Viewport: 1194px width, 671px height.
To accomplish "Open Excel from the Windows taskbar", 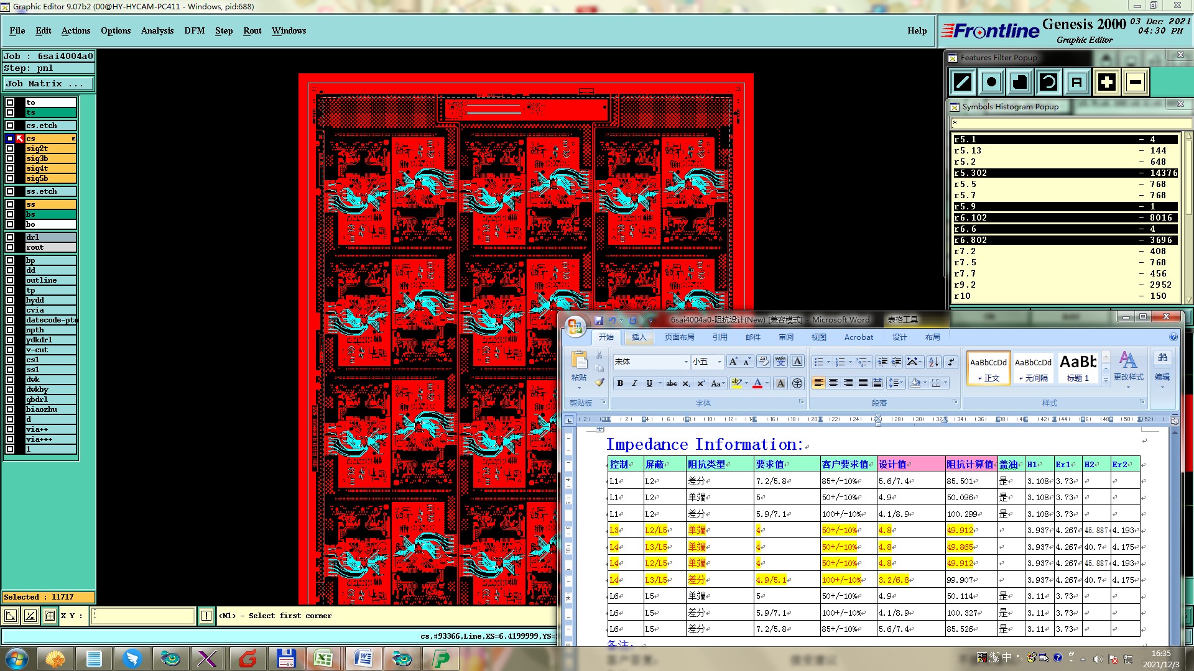I will 323,659.
